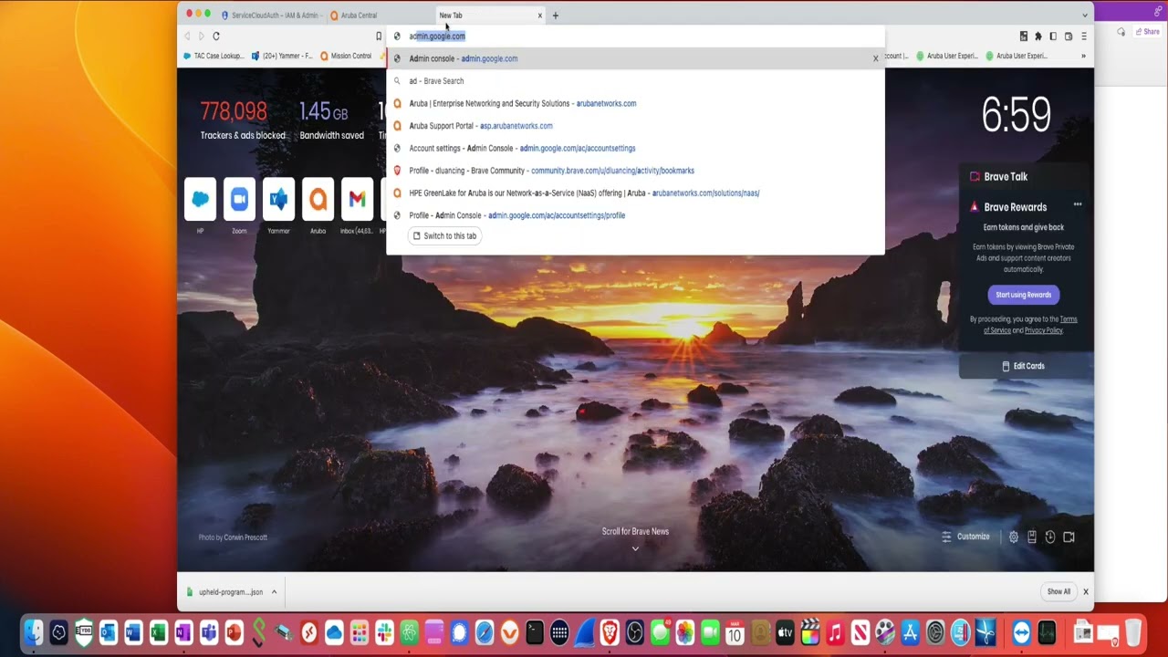Open the (20+) Yammer bookmark

click(x=282, y=57)
